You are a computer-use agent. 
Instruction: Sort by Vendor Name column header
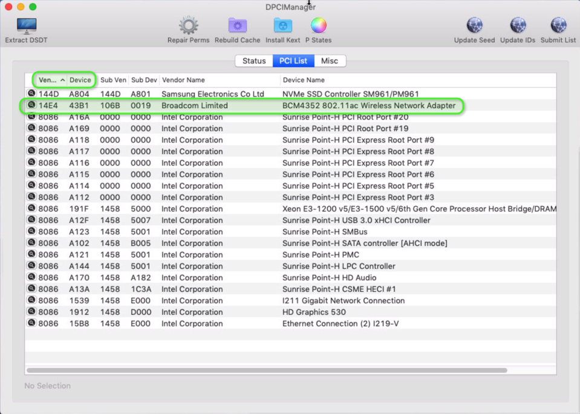[x=183, y=80]
